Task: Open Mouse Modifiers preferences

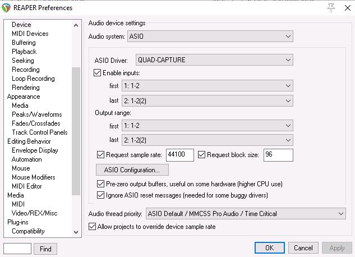Action: 34,177
